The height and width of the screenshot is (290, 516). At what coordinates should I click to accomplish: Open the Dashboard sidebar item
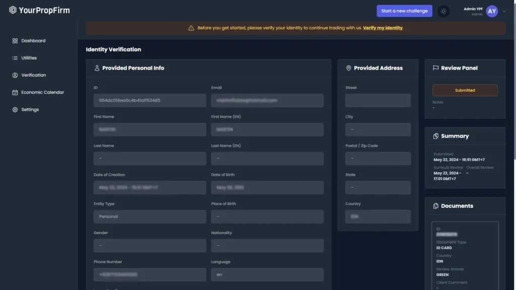pyautogui.click(x=33, y=41)
